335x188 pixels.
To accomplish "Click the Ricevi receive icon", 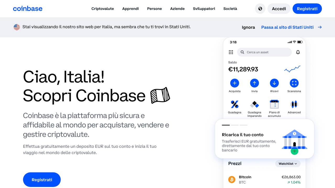I will 274,83.
